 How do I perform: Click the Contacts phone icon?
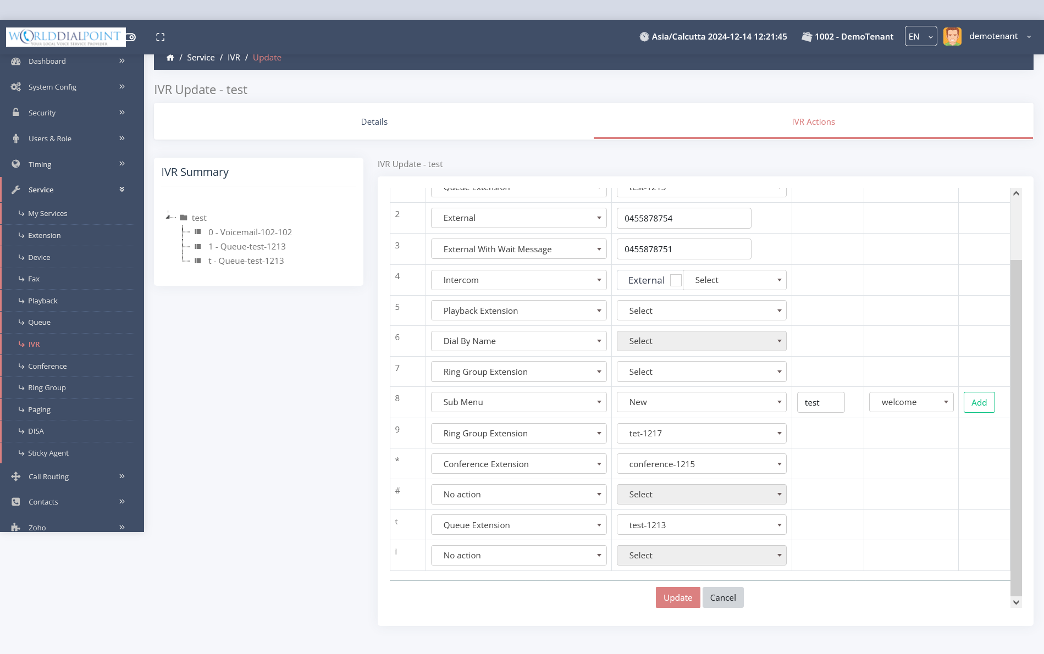tap(16, 502)
